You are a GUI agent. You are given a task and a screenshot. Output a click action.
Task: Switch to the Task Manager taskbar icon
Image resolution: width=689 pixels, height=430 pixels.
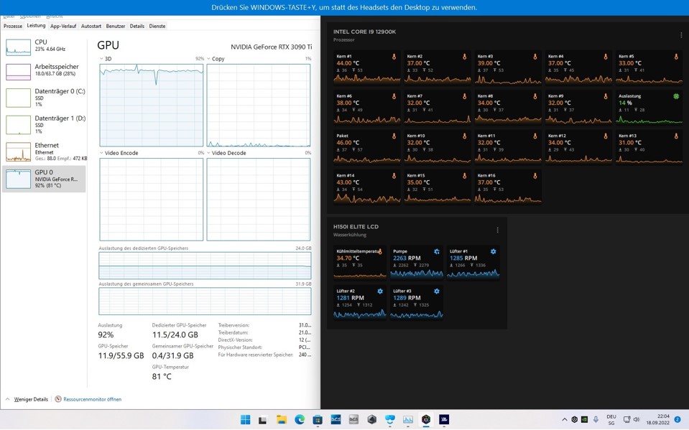click(408, 419)
